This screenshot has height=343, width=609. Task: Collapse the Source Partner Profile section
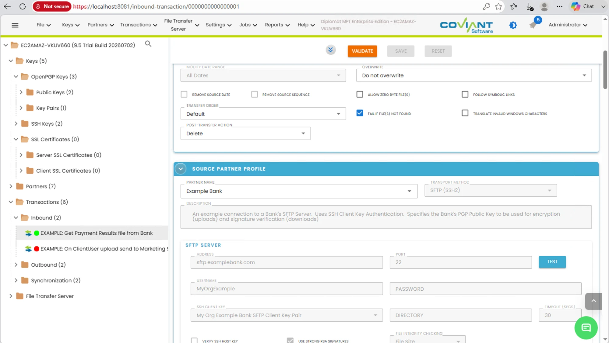pos(181,169)
